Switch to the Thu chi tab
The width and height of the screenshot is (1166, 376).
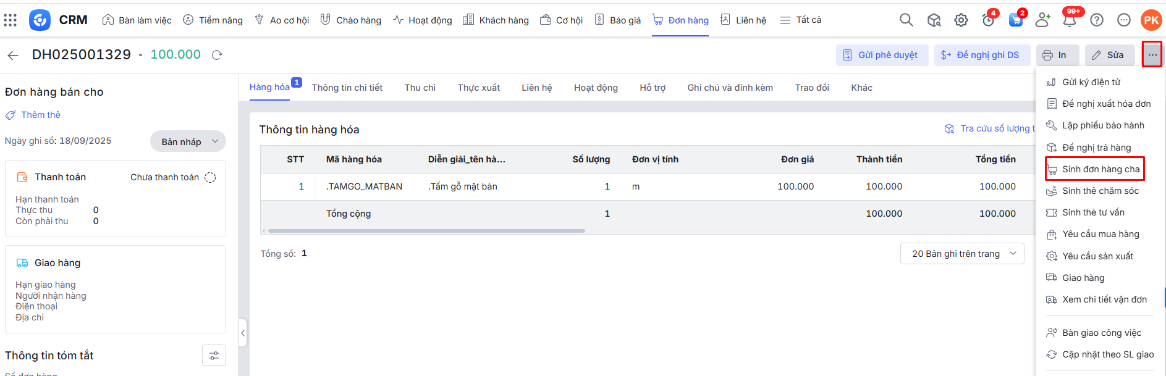pyautogui.click(x=420, y=88)
